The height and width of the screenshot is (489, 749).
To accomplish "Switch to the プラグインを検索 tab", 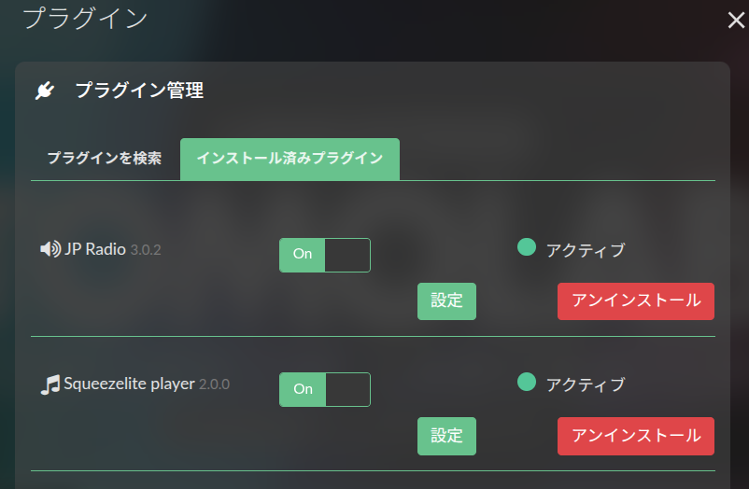I will pos(105,159).
